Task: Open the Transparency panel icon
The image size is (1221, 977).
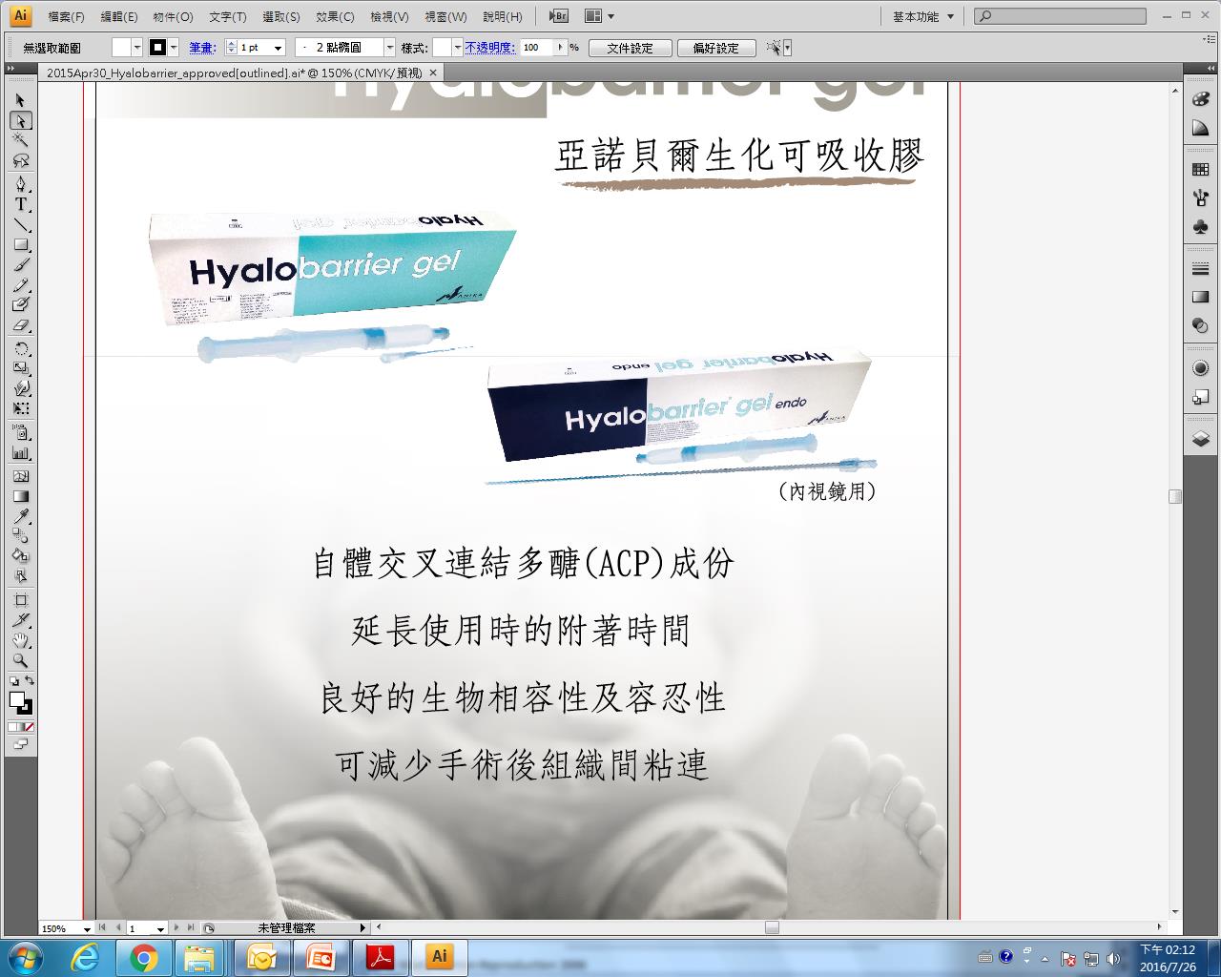Action: (x=1201, y=326)
